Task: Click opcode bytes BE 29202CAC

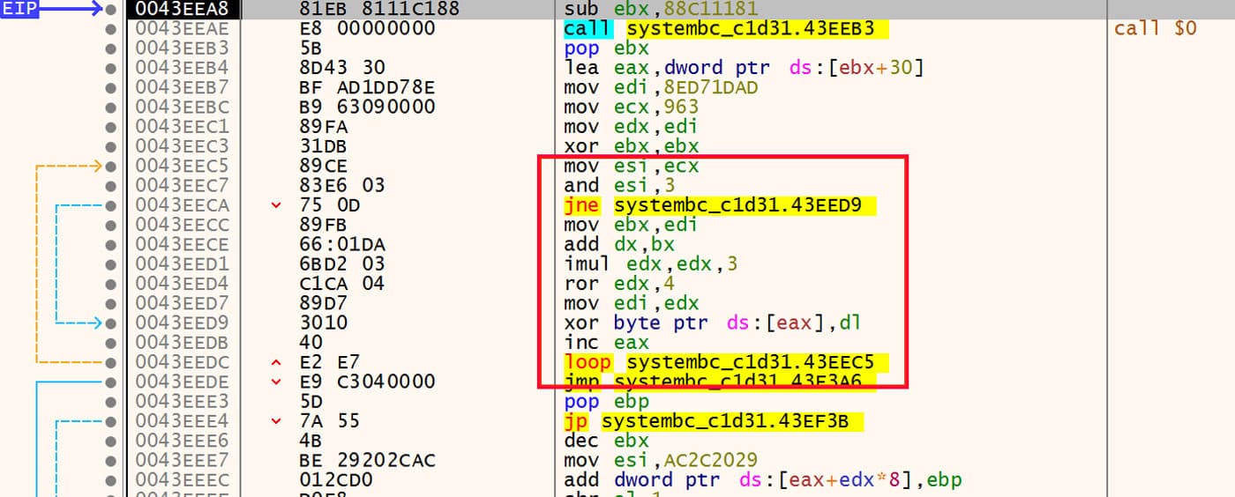Action: coord(367,460)
